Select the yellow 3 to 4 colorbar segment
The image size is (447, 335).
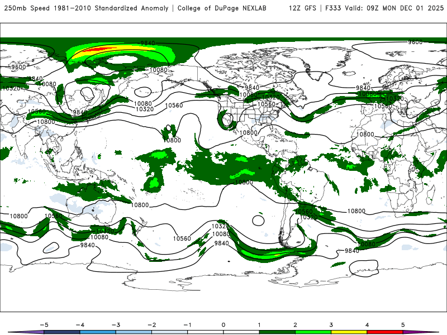click(349, 332)
